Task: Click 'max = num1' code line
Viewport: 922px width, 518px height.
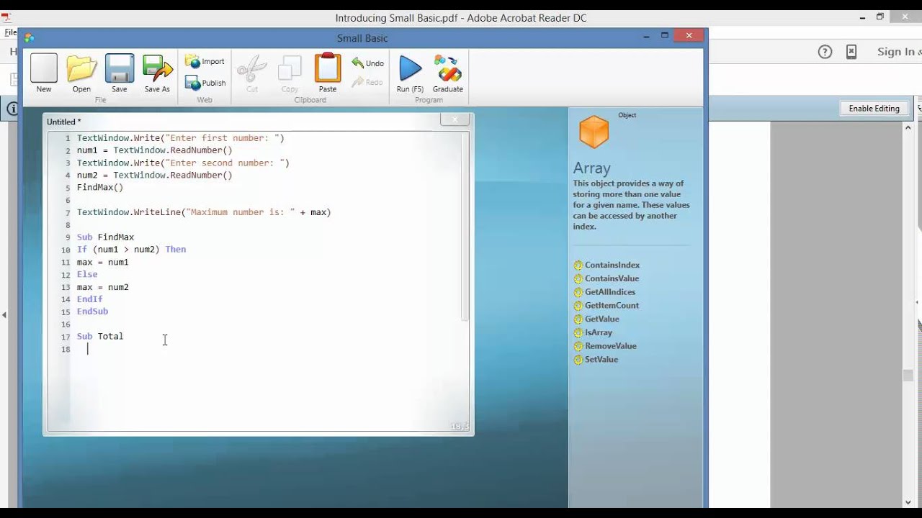Action: pyautogui.click(x=103, y=262)
